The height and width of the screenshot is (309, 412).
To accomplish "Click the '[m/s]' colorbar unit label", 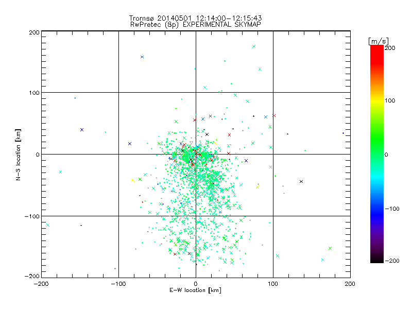I will coord(379,41).
